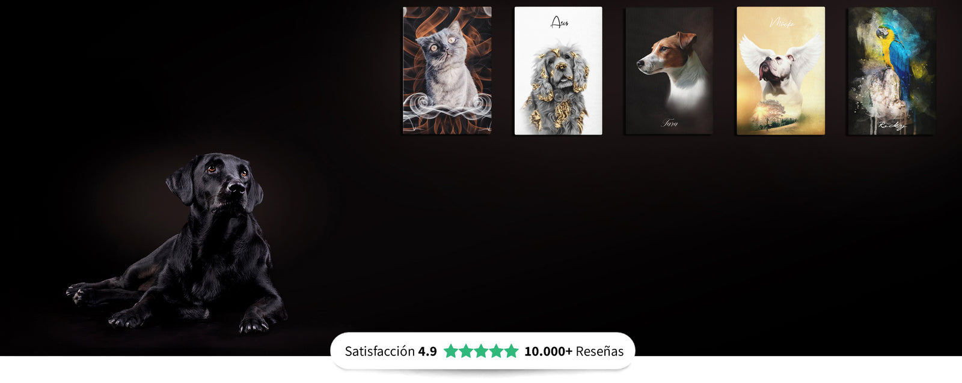Click the Ricky signature on parrot portrait
Image resolution: width=962 pixels, height=383 pixels.
coord(892,125)
